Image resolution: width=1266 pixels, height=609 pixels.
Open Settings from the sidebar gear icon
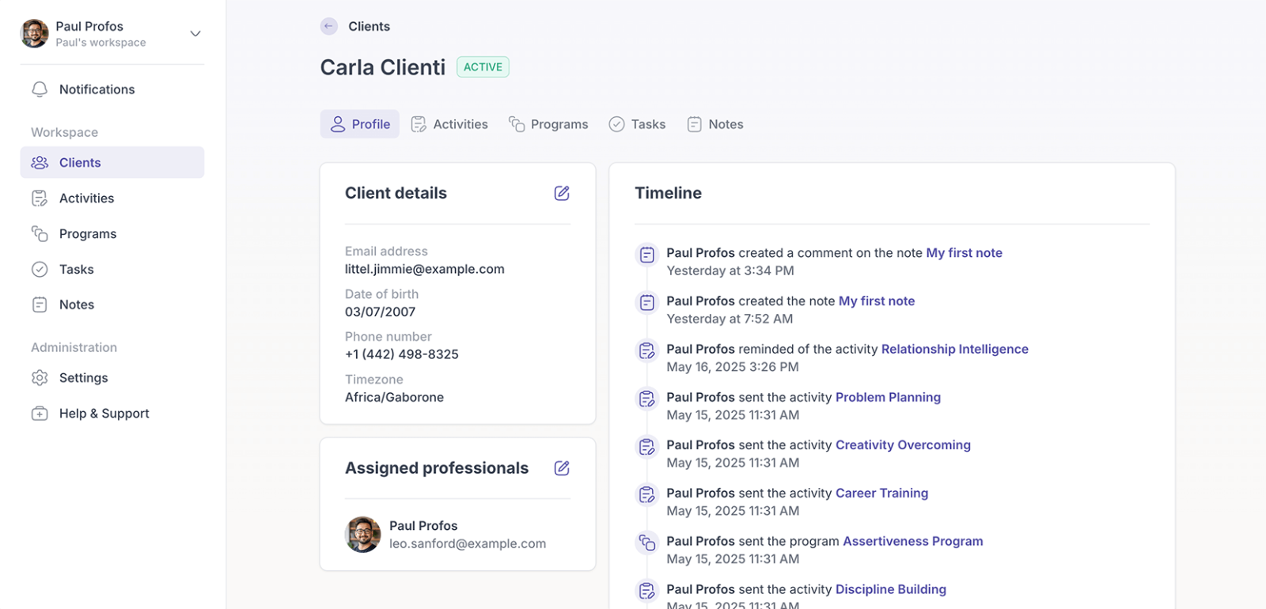[40, 378]
